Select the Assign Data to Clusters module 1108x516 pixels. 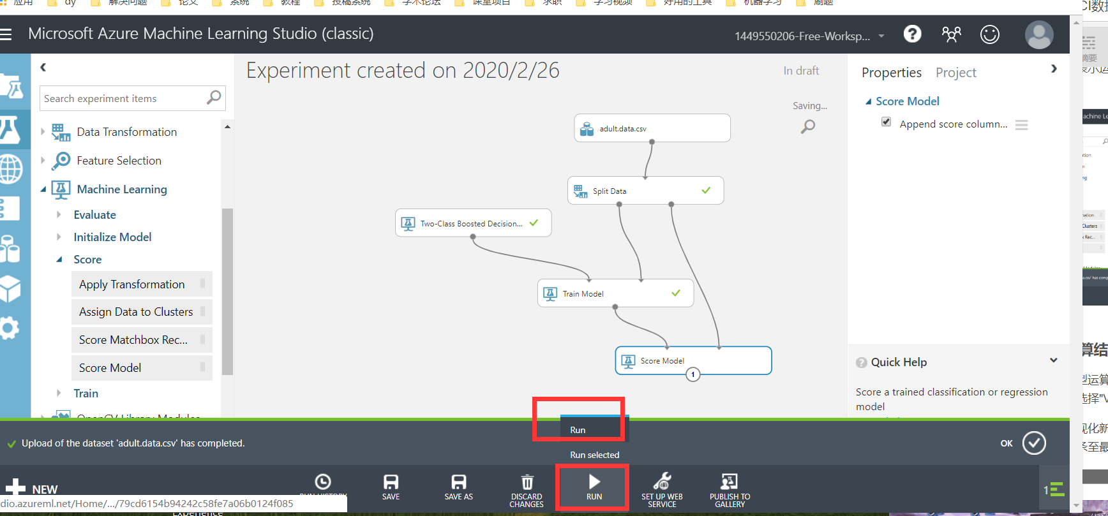(x=142, y=312)
